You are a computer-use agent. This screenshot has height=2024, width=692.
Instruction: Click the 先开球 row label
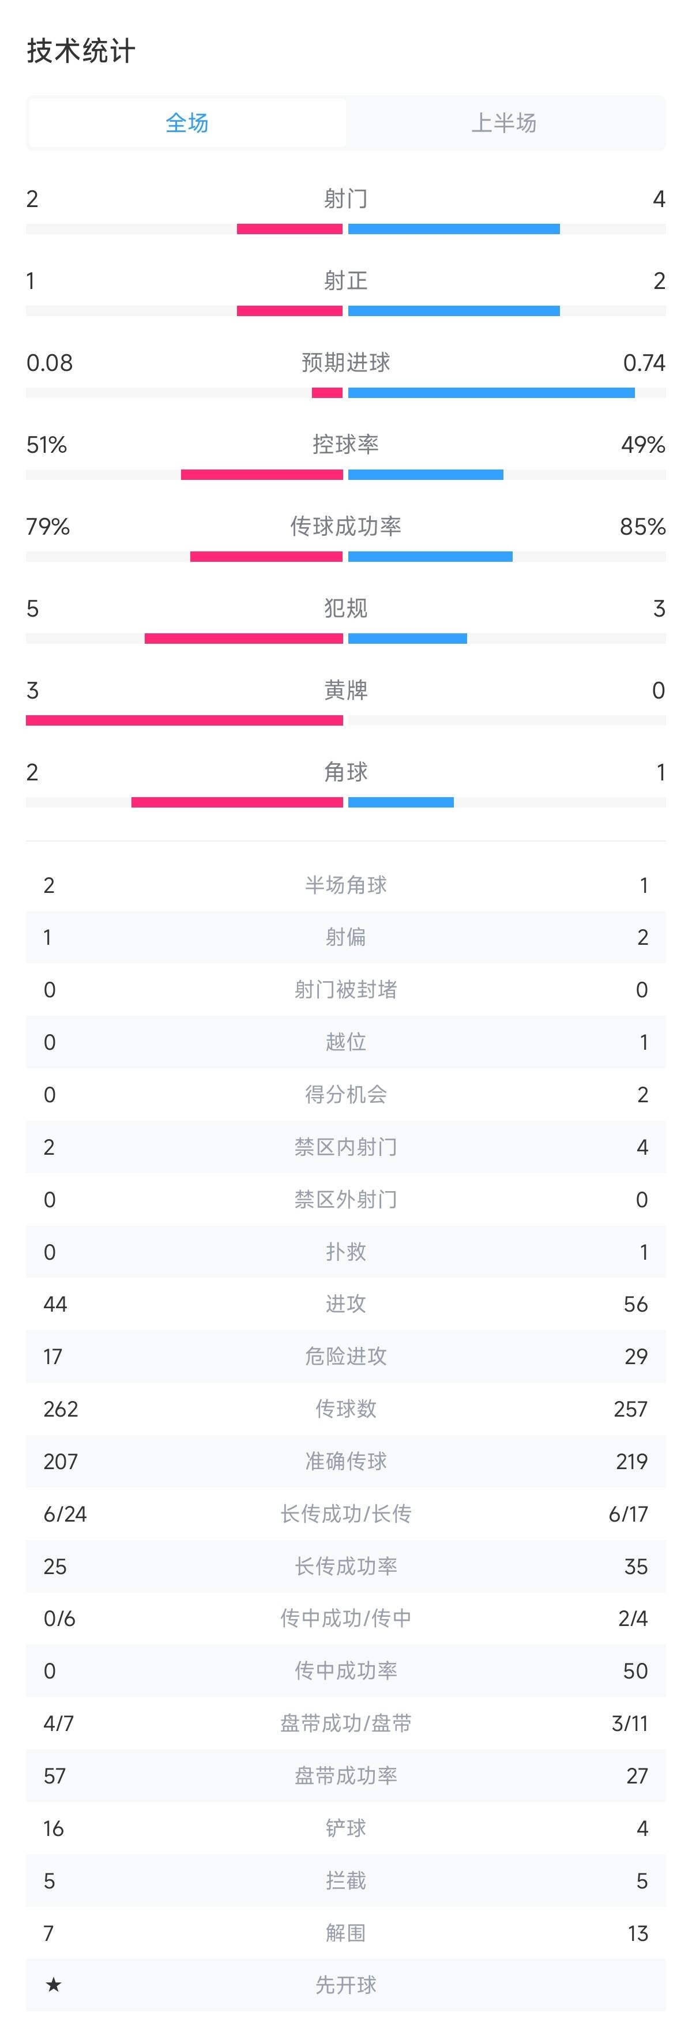(x=345, y=1985)
